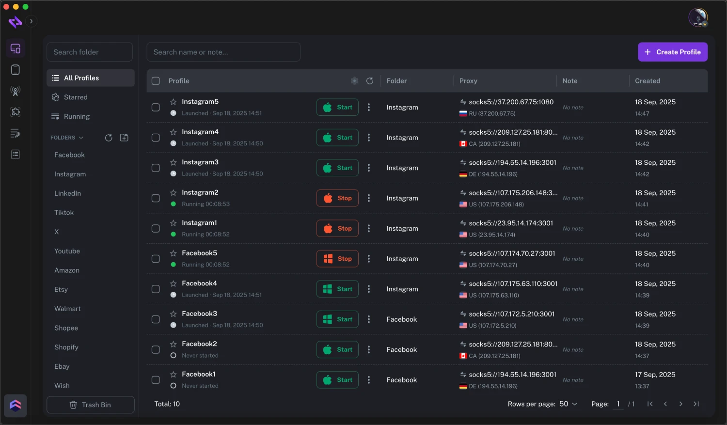The height and width of the screenshot is (425, 727).
Task: Collapse the FOLDERS section
Action: click(x=81, y=138)
